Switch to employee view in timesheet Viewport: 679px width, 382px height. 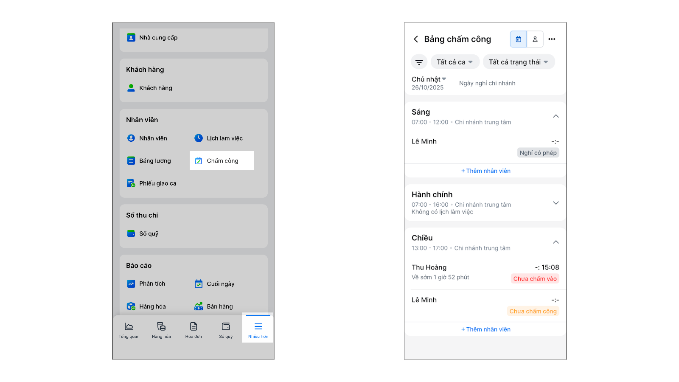click(535, 39)
